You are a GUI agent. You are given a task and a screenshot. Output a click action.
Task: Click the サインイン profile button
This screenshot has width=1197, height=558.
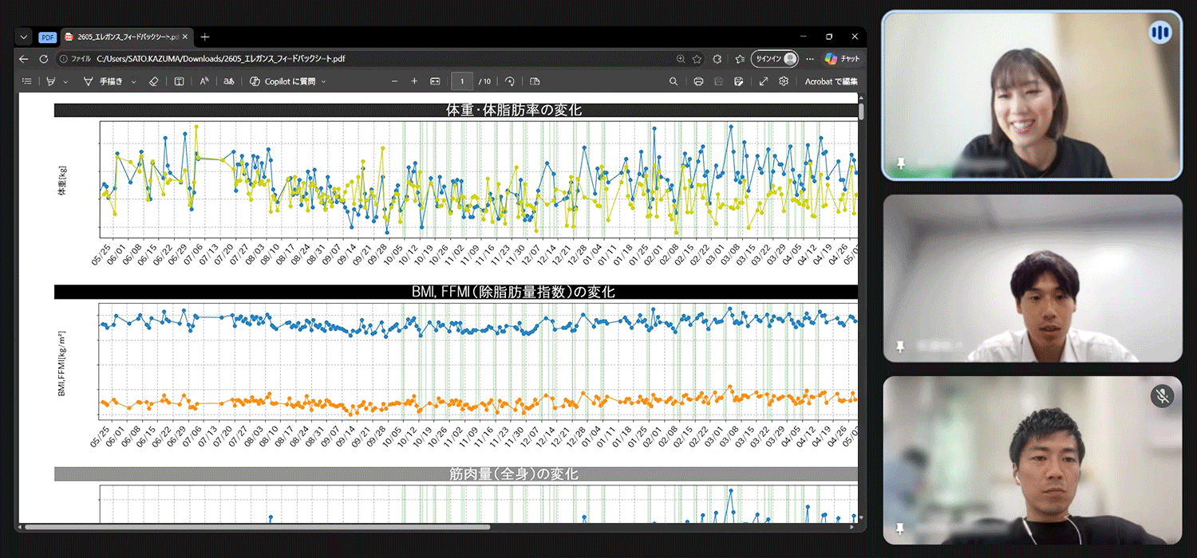[x=775, y=59]
